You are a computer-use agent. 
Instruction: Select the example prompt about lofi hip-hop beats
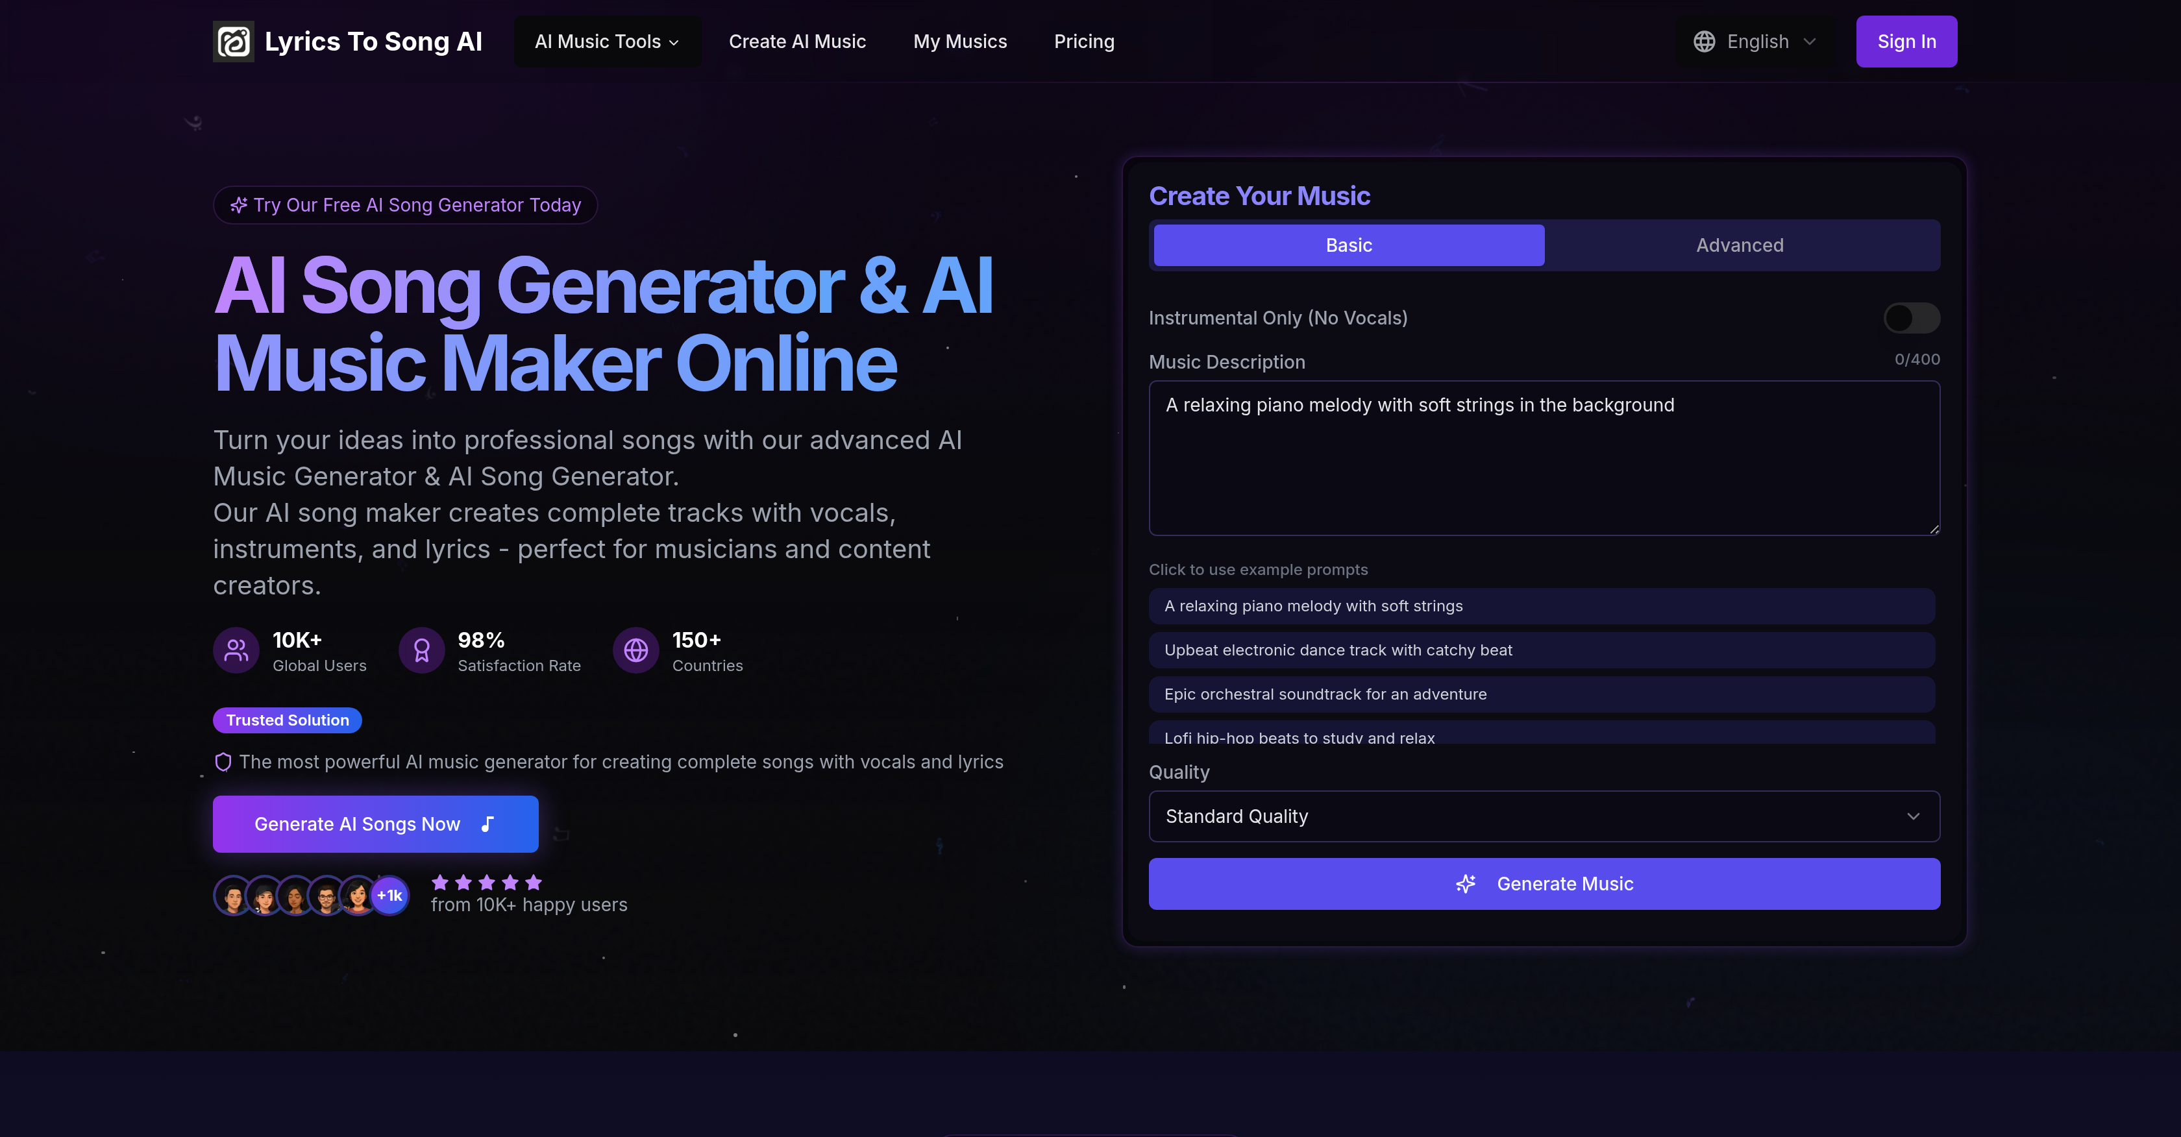[1544, 736]
